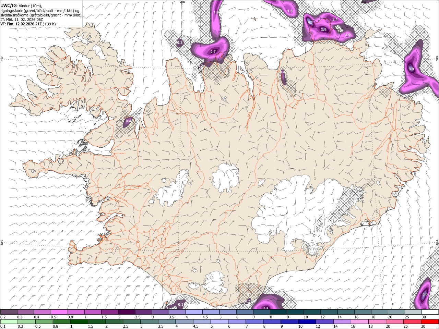Click the bright red swatch ending the rain legend
439x329 pixels.
(430, 322)
